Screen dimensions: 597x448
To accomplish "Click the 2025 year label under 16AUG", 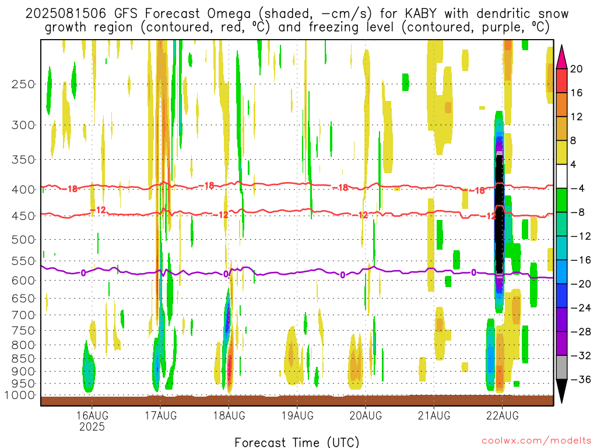I will [92, 426].
